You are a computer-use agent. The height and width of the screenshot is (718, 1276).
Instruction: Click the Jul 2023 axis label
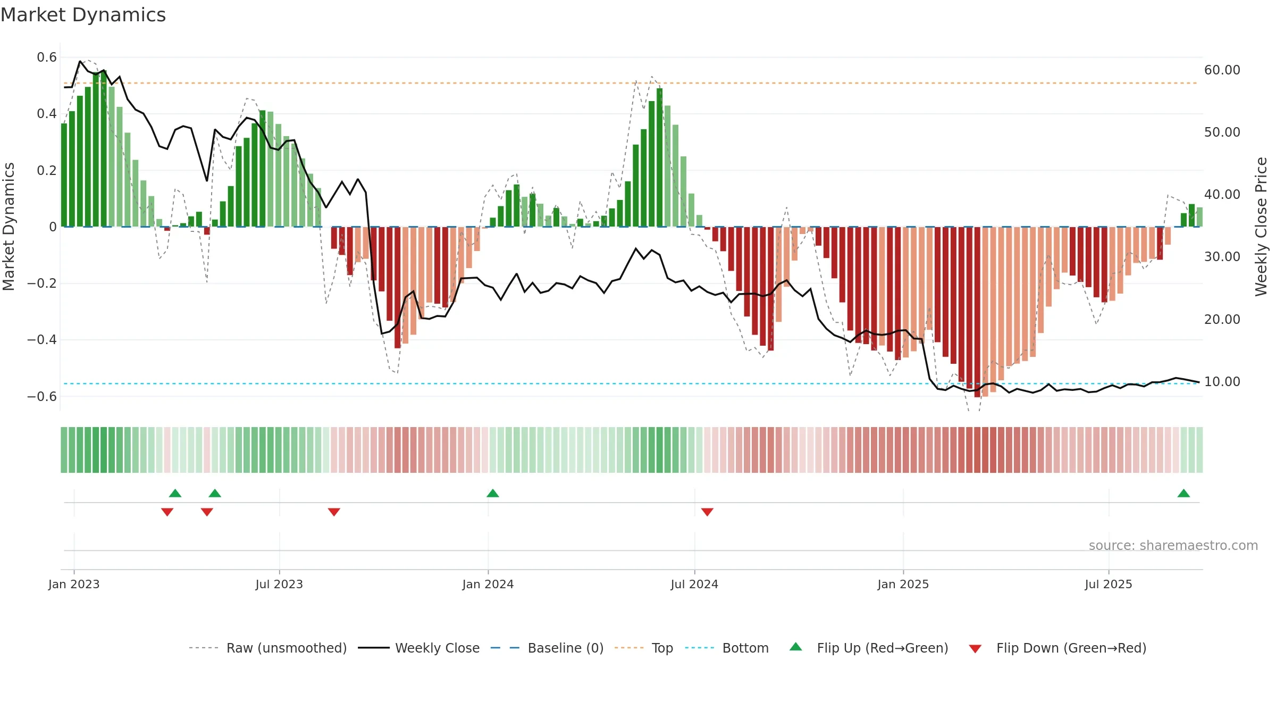point(279,584)
